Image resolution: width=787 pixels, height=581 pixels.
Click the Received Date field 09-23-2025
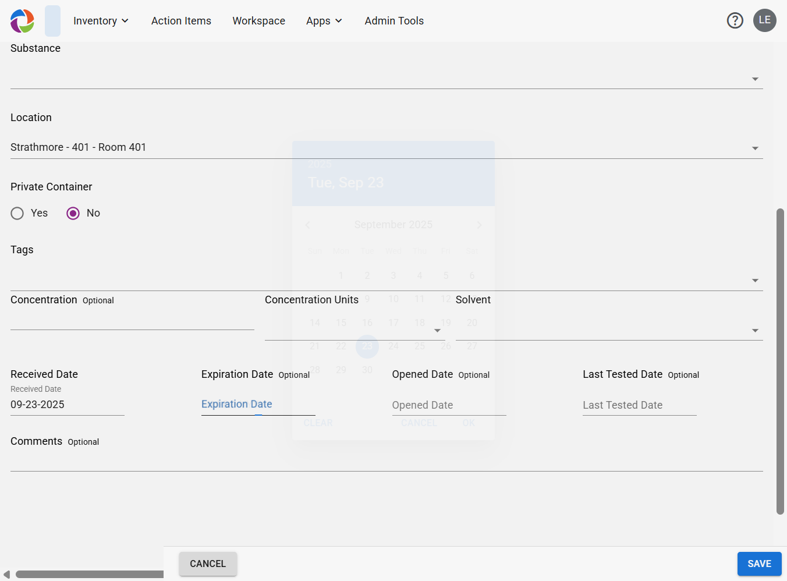[68, 405]
